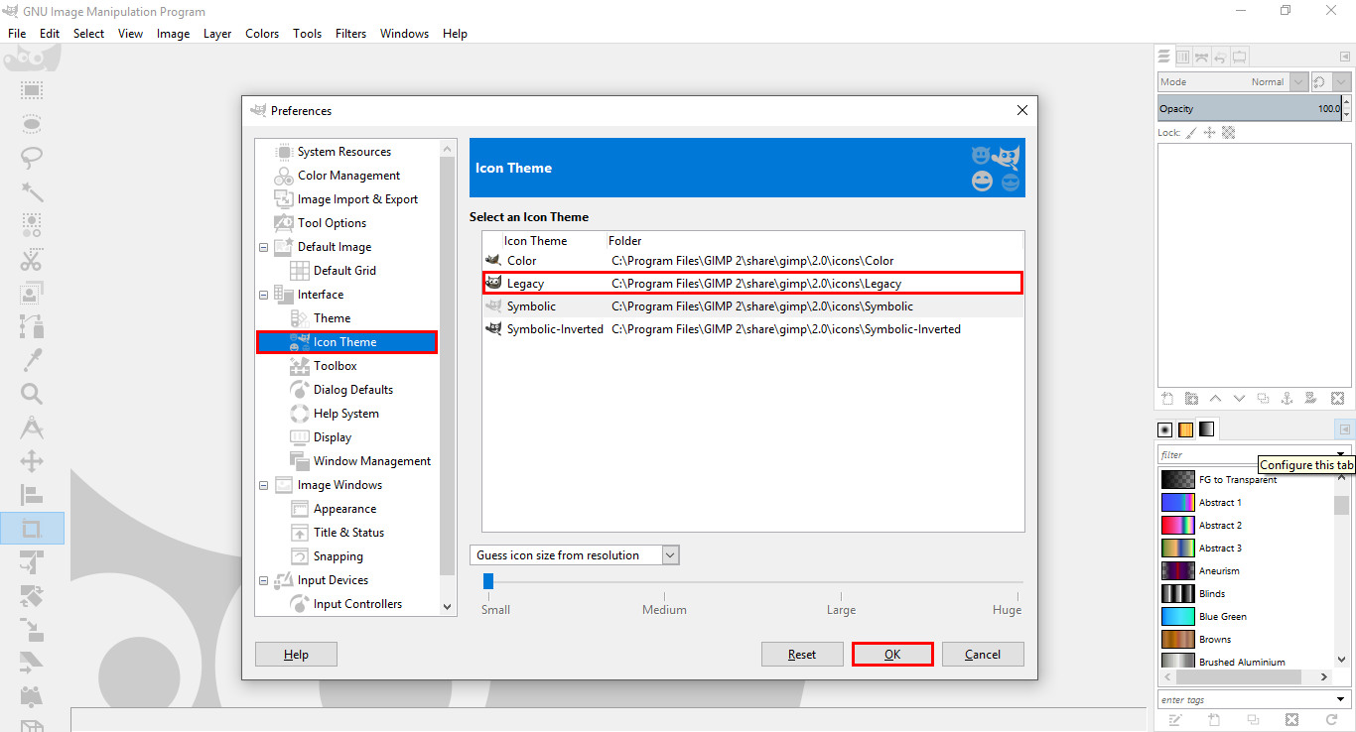Image resolution: width=1356 pixels, height=732 pixels.
Task: Click the Help button in Preferences
Action: point(296,655)
